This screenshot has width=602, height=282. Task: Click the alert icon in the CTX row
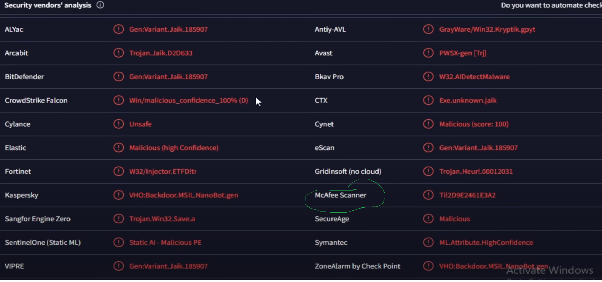pos(428,100)
